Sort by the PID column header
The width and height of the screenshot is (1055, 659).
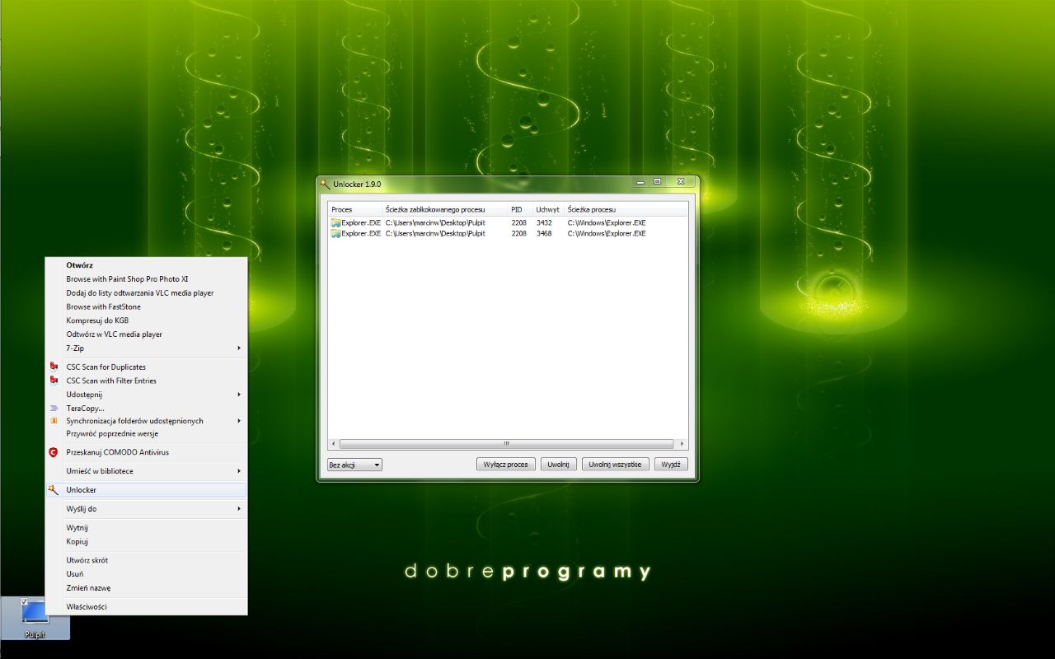coord(520,210)
